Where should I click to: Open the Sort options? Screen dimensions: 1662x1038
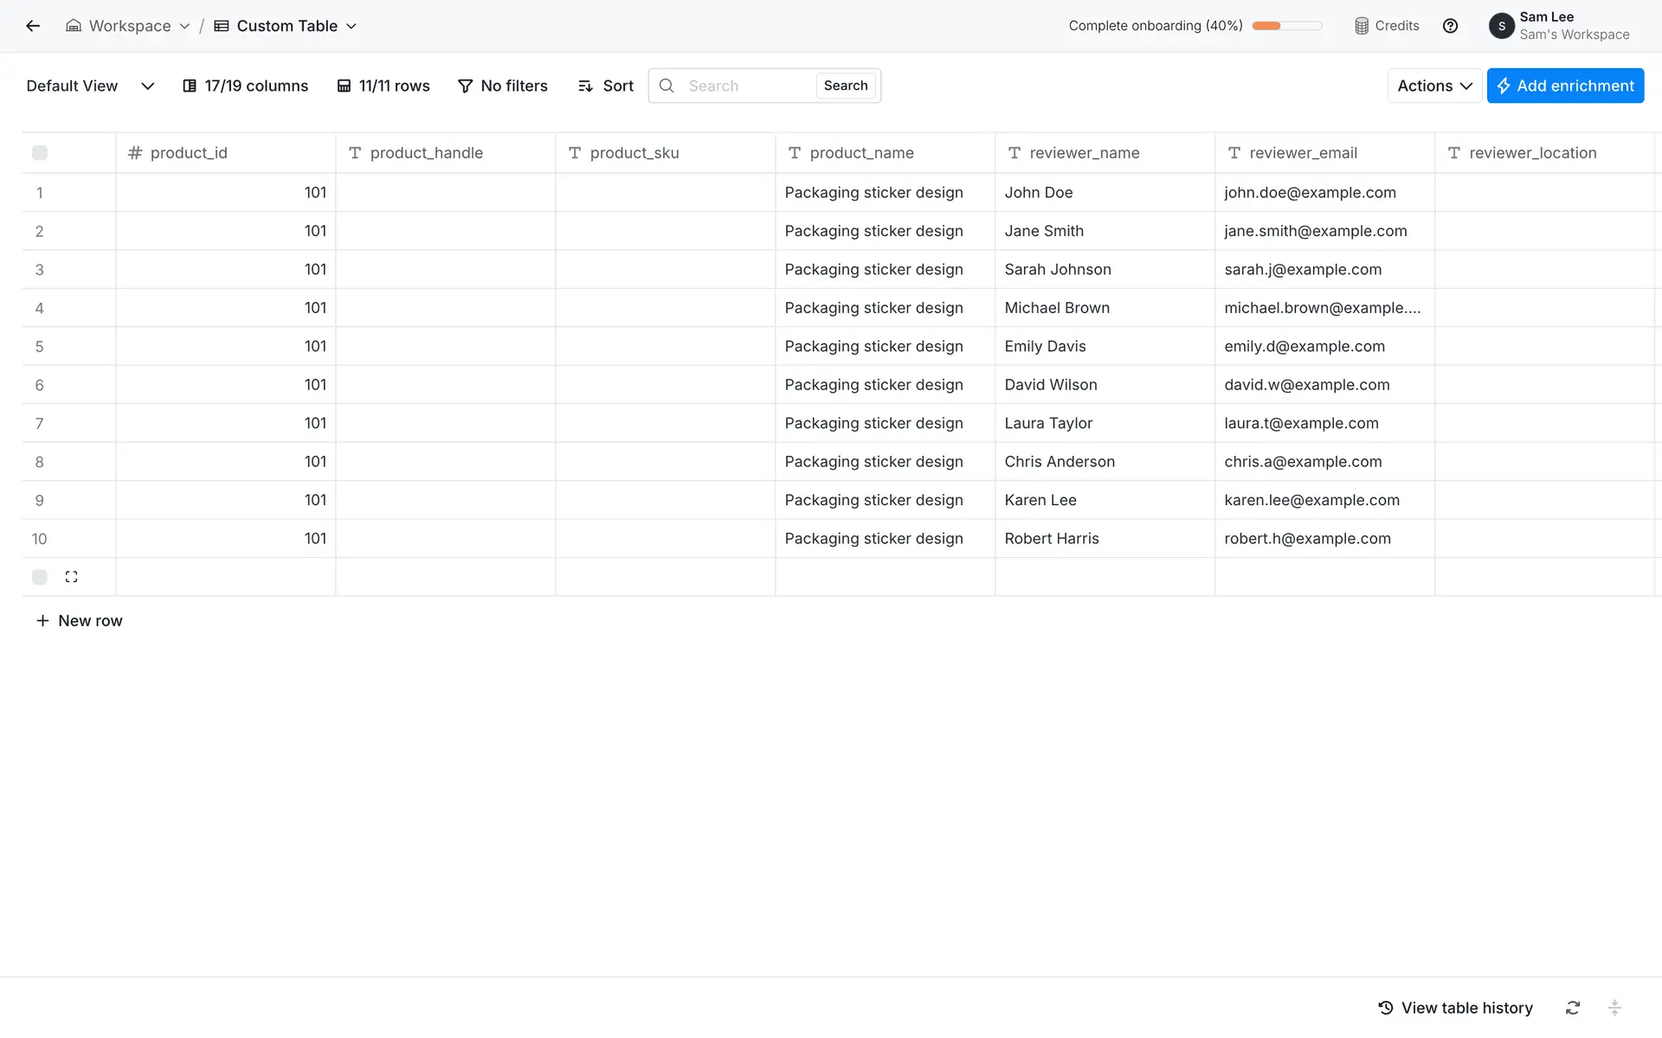pos(606,86)
